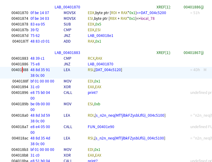Click the SUB mnemonic
The width and height of the screenshot is (212, 162).
tap(67, 24)
